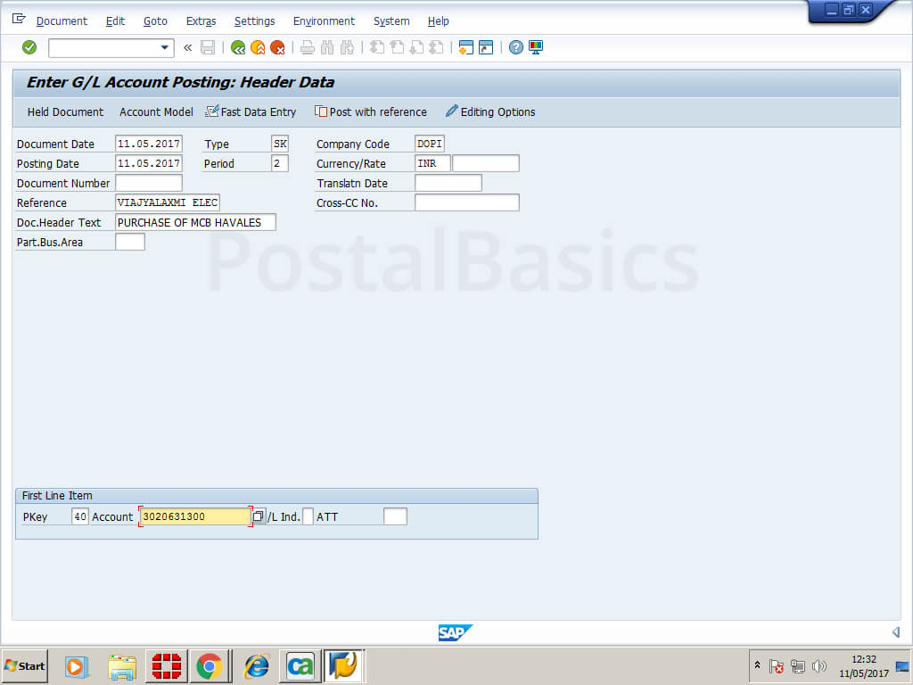Open a new SAP session icon

(465, 47)
